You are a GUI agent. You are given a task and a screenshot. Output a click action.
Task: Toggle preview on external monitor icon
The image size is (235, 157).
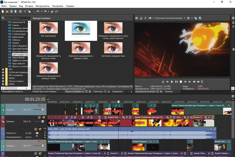[141, 18]
